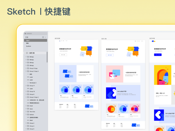Click the orange circle card in 首页 2稿
175x131 pixels.
(112, 111)
